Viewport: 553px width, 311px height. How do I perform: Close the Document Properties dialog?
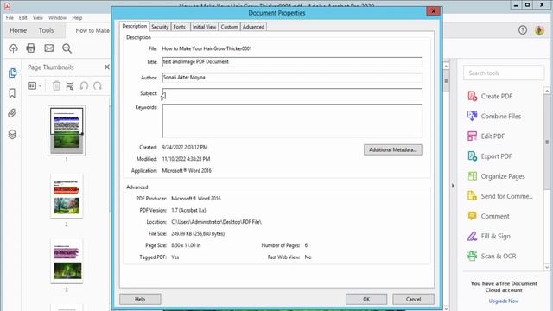tap(434, 11)
